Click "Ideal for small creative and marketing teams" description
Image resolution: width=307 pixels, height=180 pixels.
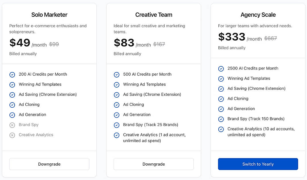tap(149, 29)
